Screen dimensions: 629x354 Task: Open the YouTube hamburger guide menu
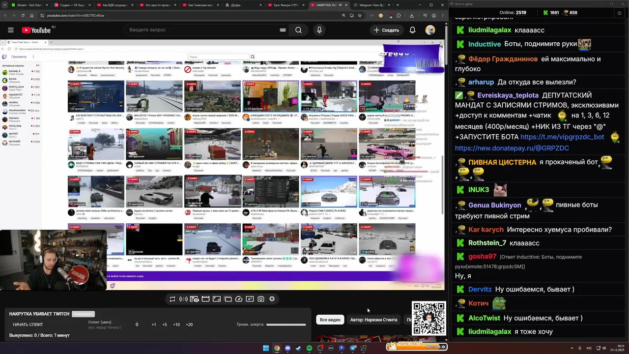point(10,30)
